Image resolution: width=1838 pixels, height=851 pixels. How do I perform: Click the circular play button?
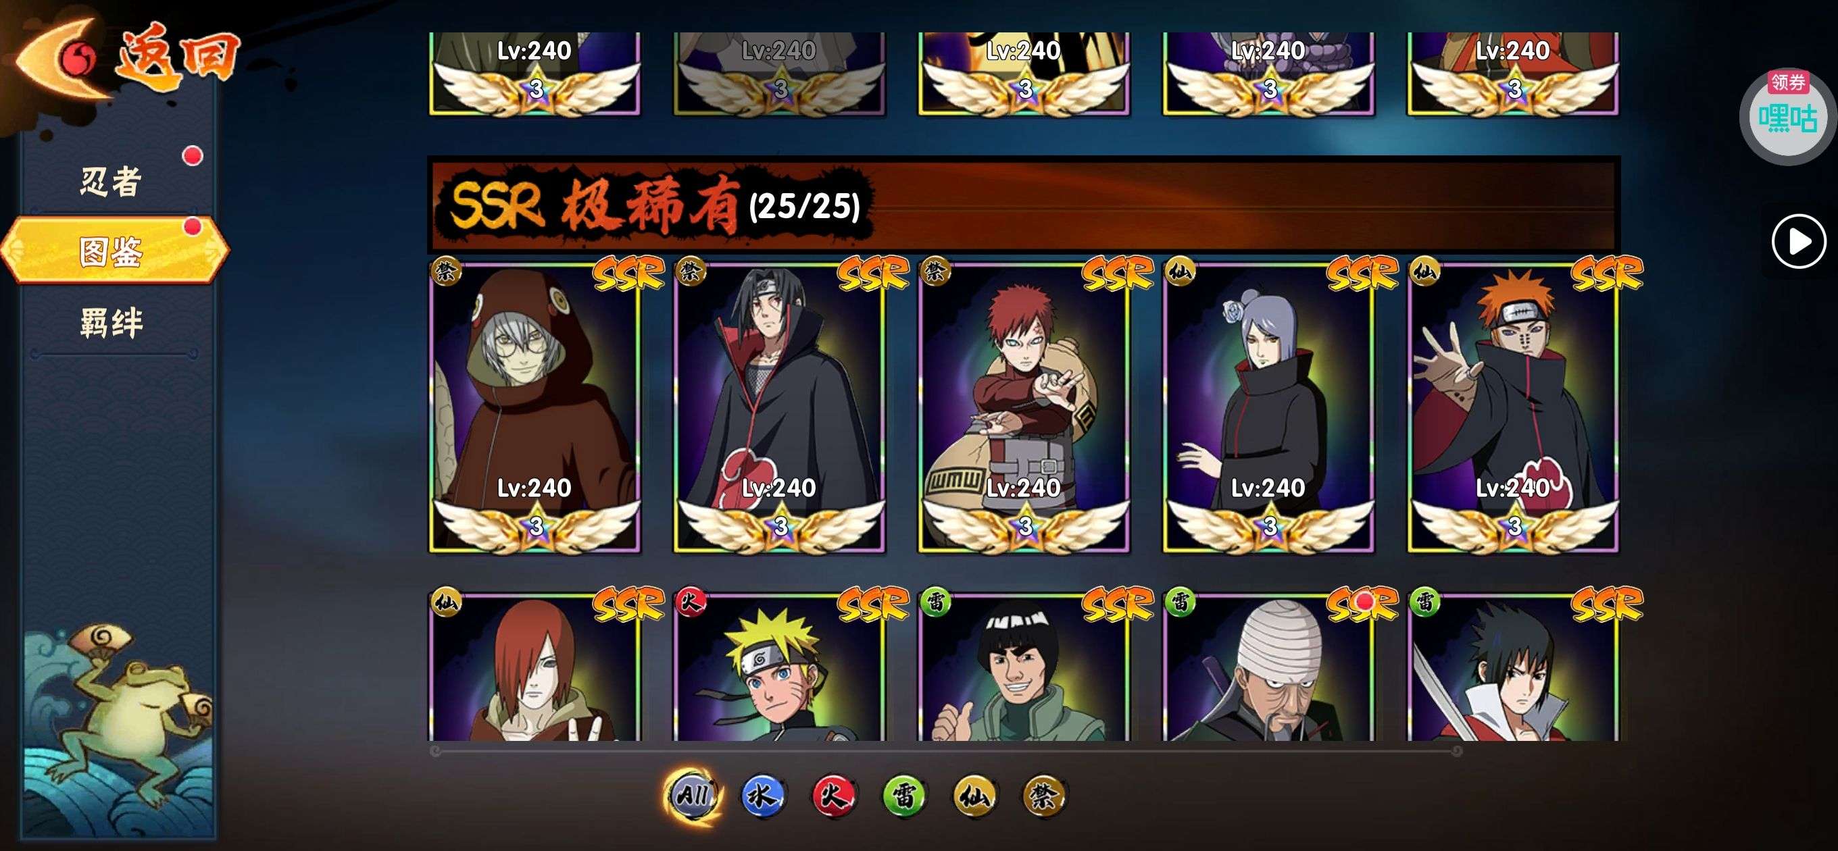[x=1799, y=241]
